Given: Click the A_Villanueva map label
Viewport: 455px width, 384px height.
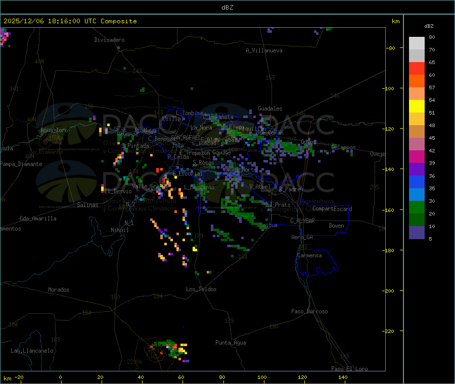Looking at the screenshot, I should tap(264, 50).
